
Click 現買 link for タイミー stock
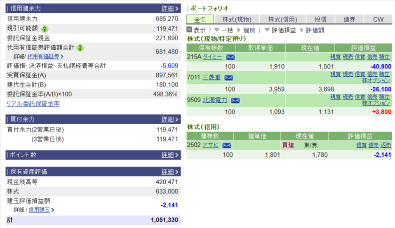(335, 57)
